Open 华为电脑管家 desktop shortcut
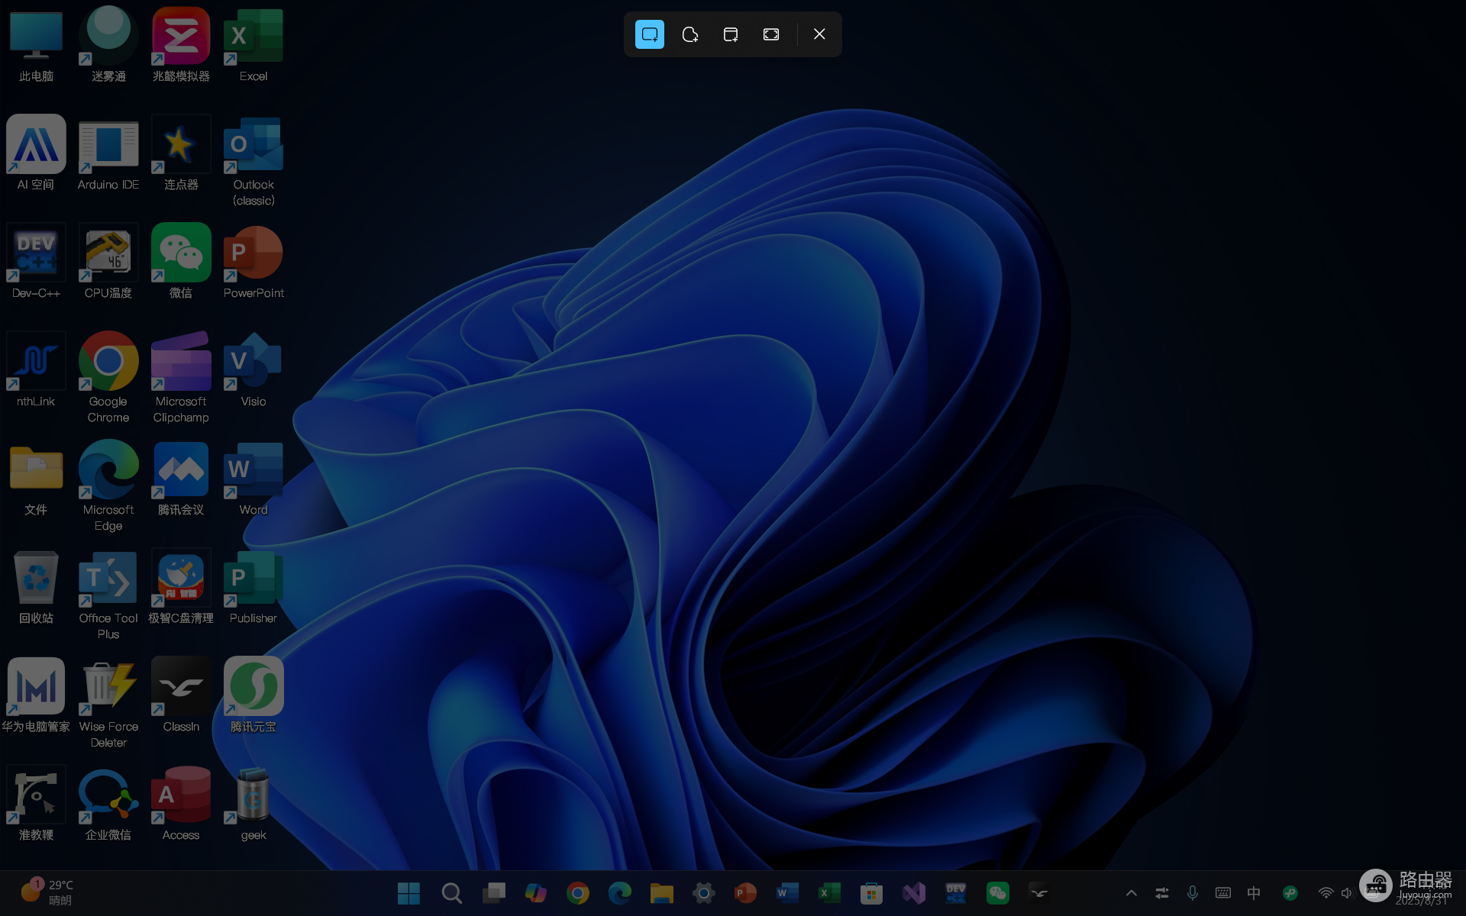Screen dimensions: 1466x916 click(x=36, y=695)
